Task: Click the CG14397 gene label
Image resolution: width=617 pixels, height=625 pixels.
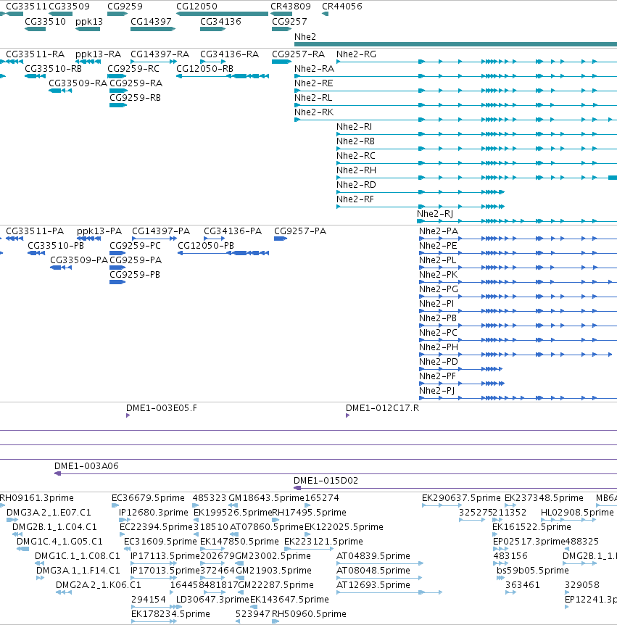Action: tap(151, 22)
